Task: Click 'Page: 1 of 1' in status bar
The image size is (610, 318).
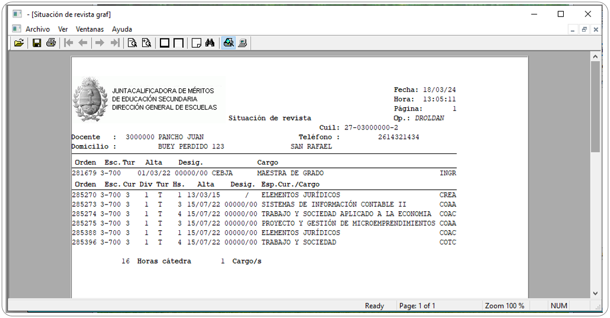Action: click(x=417, y=306)
